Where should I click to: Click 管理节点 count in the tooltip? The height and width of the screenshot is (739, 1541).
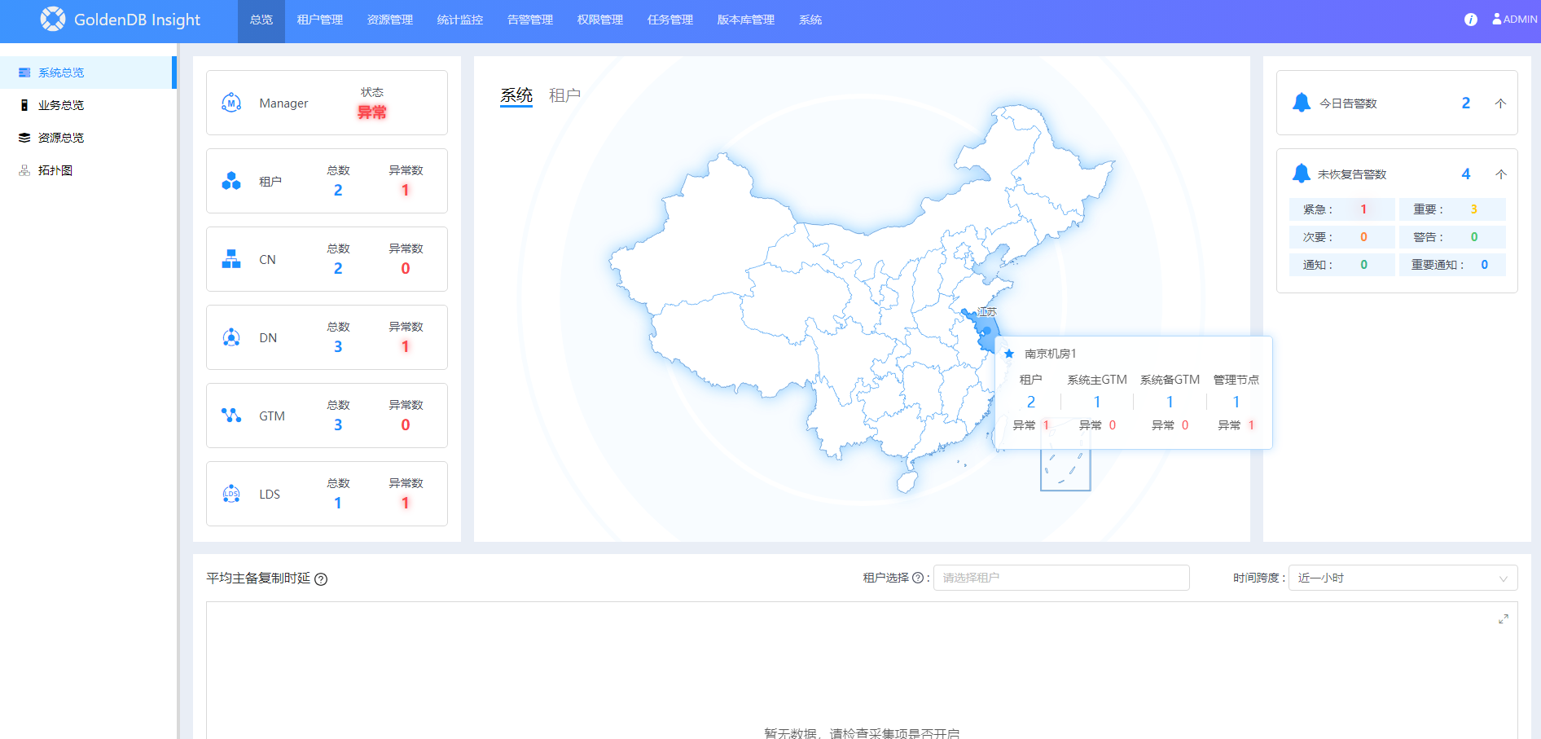tap(1236, 402)
